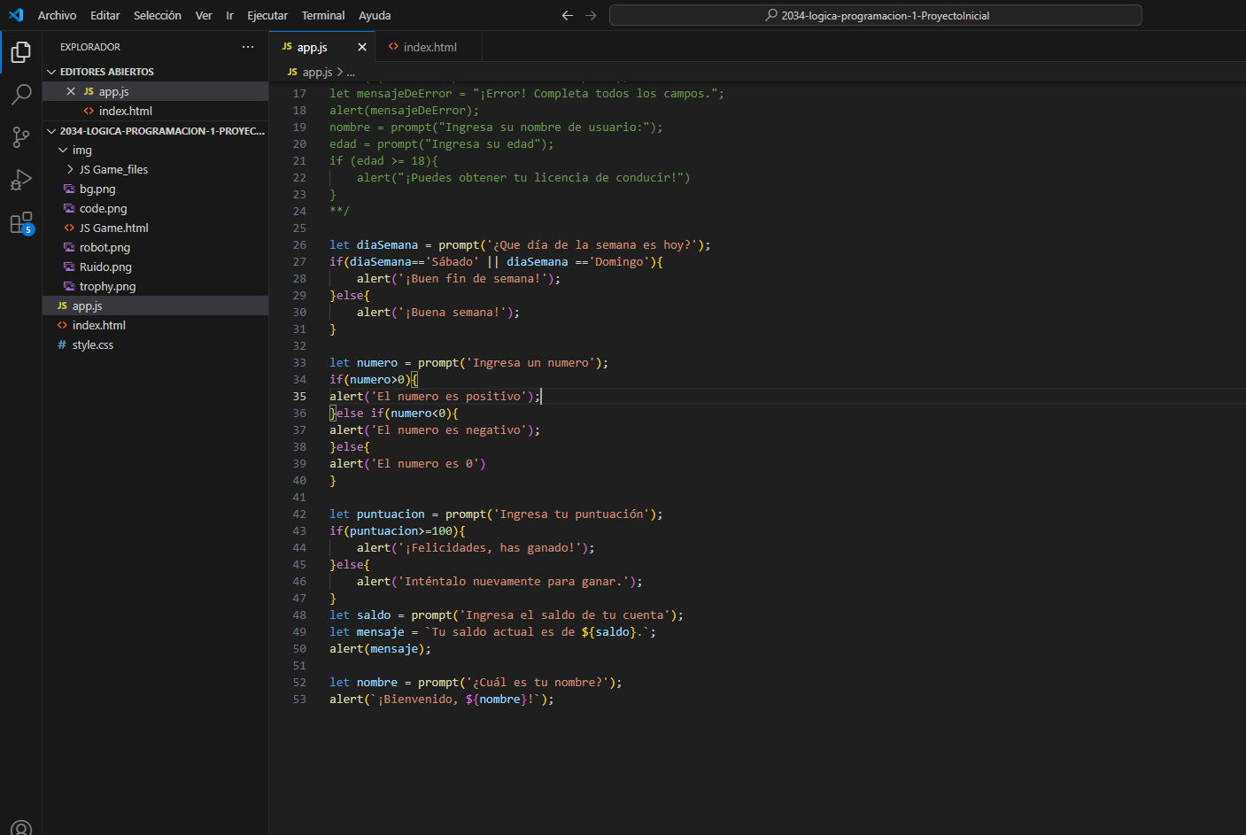The image size is (1246, 835).
Task: Collapse the img folder
Action: [x=63, y=150]
